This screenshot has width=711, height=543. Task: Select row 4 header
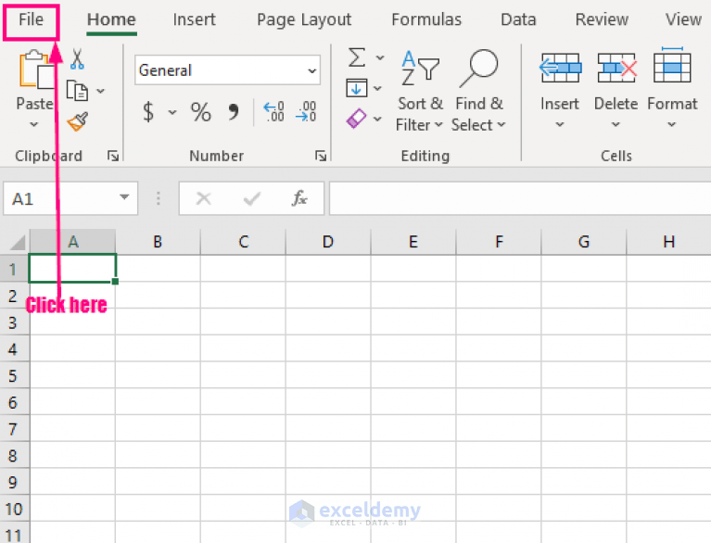click(x=14, y=349)
